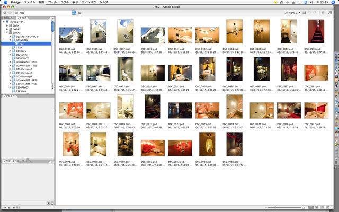
Task: Click the thumbnail size slider handle
Action: [x=275, y=207]
